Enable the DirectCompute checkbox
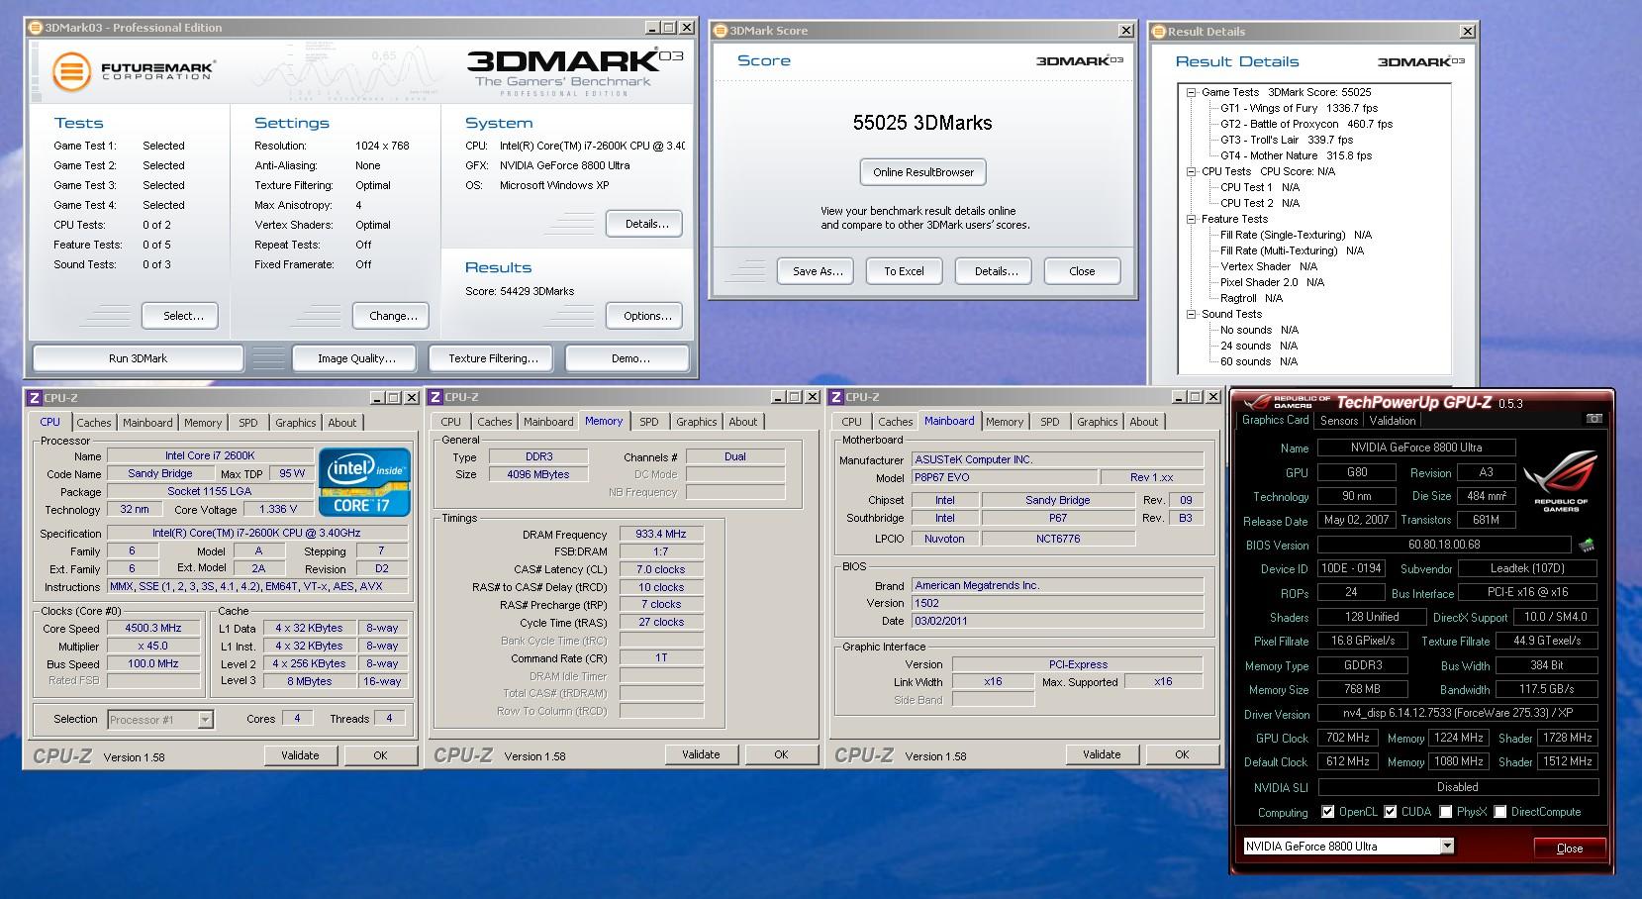This screenshot has height=899, width=1642. [1500, 812]
